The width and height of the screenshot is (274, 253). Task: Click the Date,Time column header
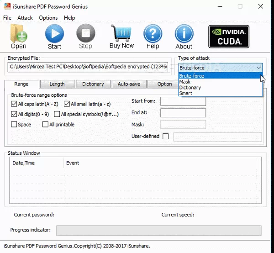point(37,163)
